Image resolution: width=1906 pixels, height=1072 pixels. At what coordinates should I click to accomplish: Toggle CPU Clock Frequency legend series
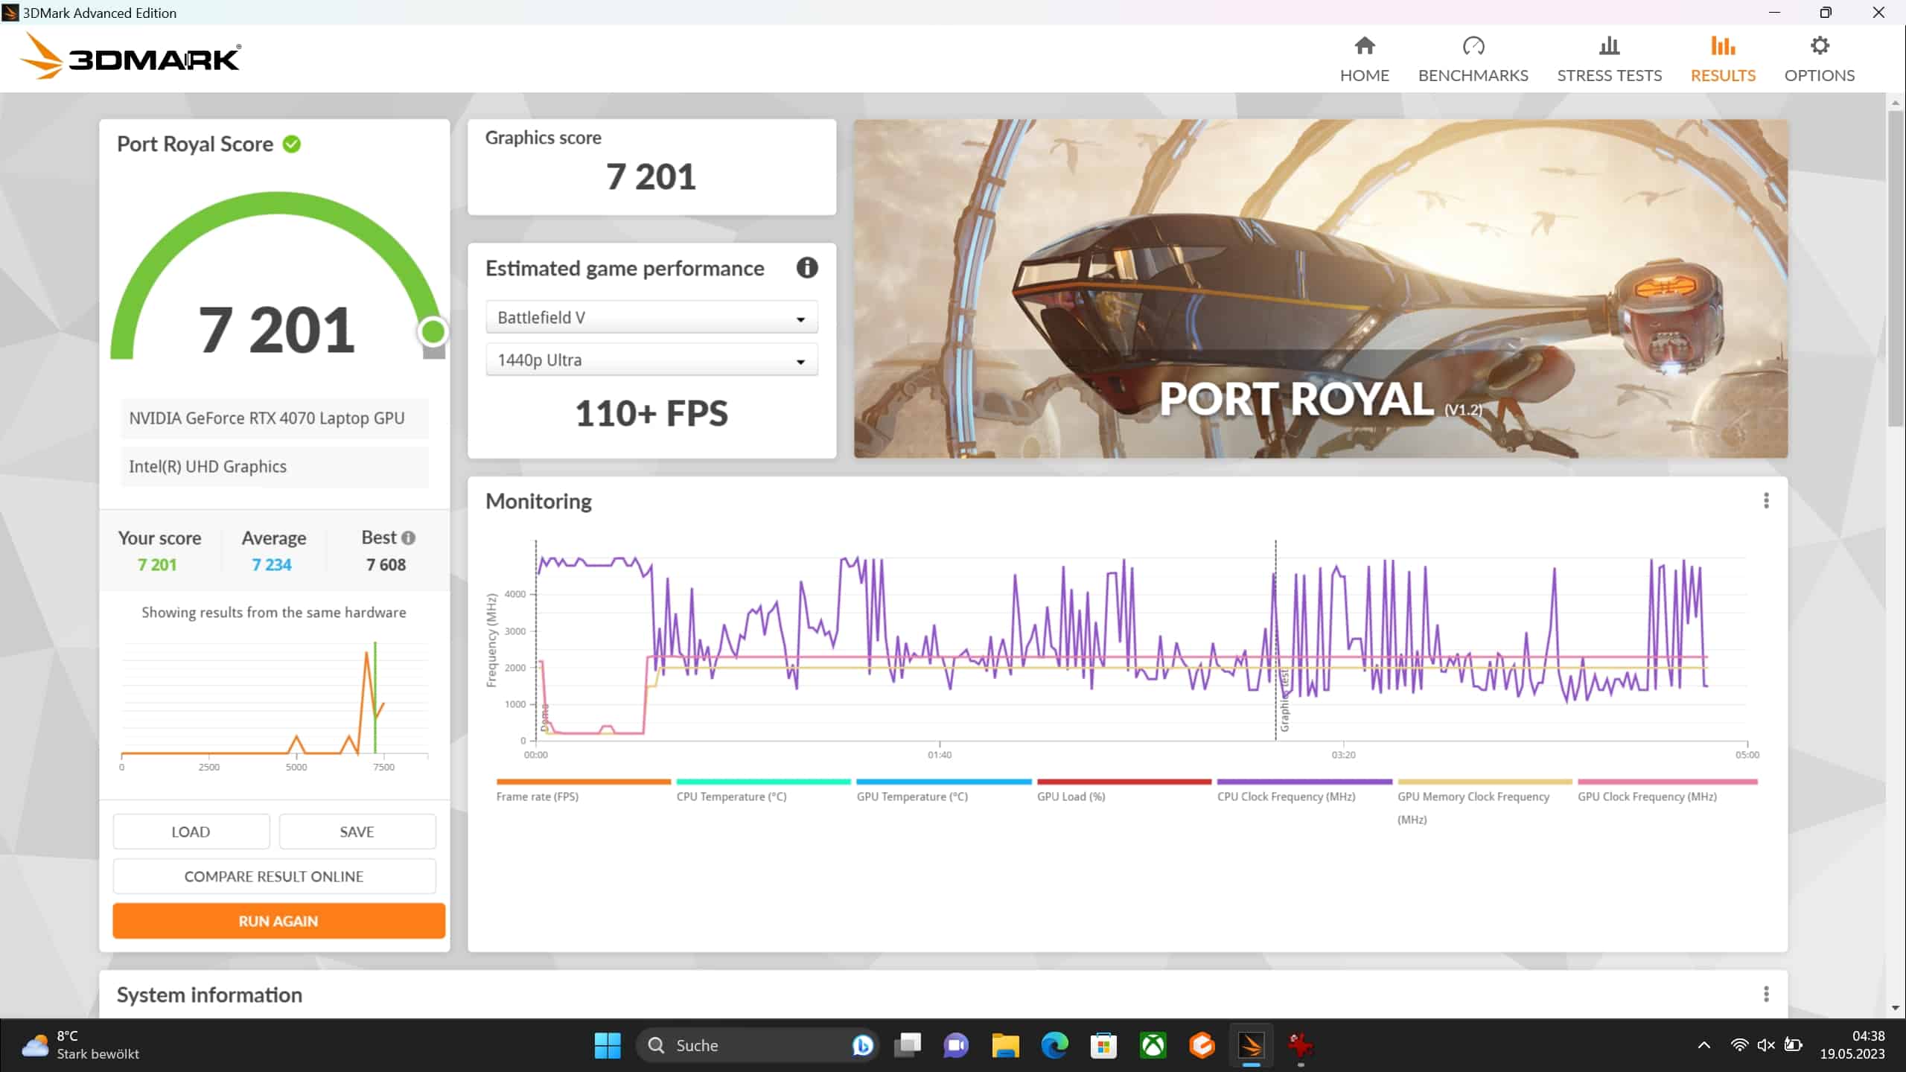pyautogui.click(x=1286, y=797)
